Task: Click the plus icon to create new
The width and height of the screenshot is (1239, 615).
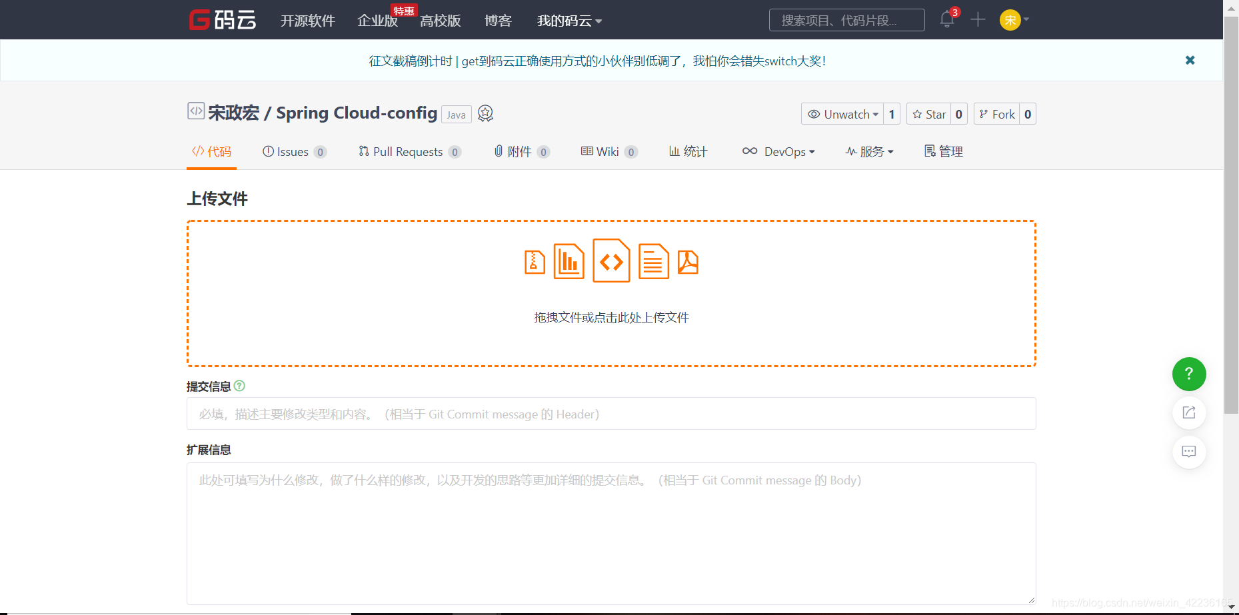Action: [978, 20]
